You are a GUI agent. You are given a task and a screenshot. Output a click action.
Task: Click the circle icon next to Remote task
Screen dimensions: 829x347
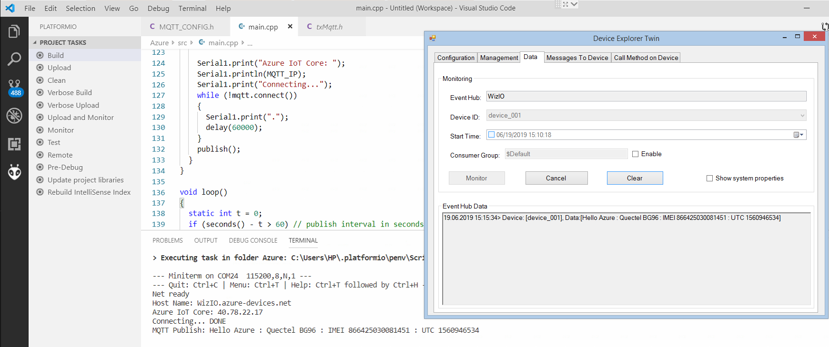(40, 155)
